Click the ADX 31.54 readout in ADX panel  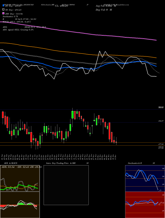(x=8, y=167)
